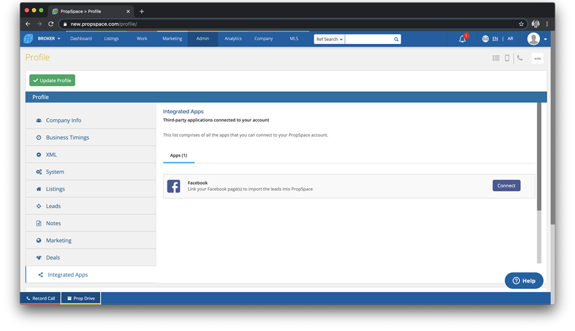Click the PropSpace logo icon

coord(28,38)
